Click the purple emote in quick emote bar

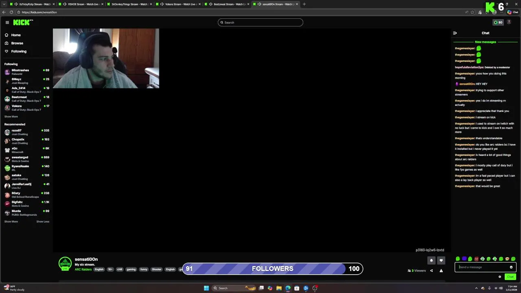464,259
